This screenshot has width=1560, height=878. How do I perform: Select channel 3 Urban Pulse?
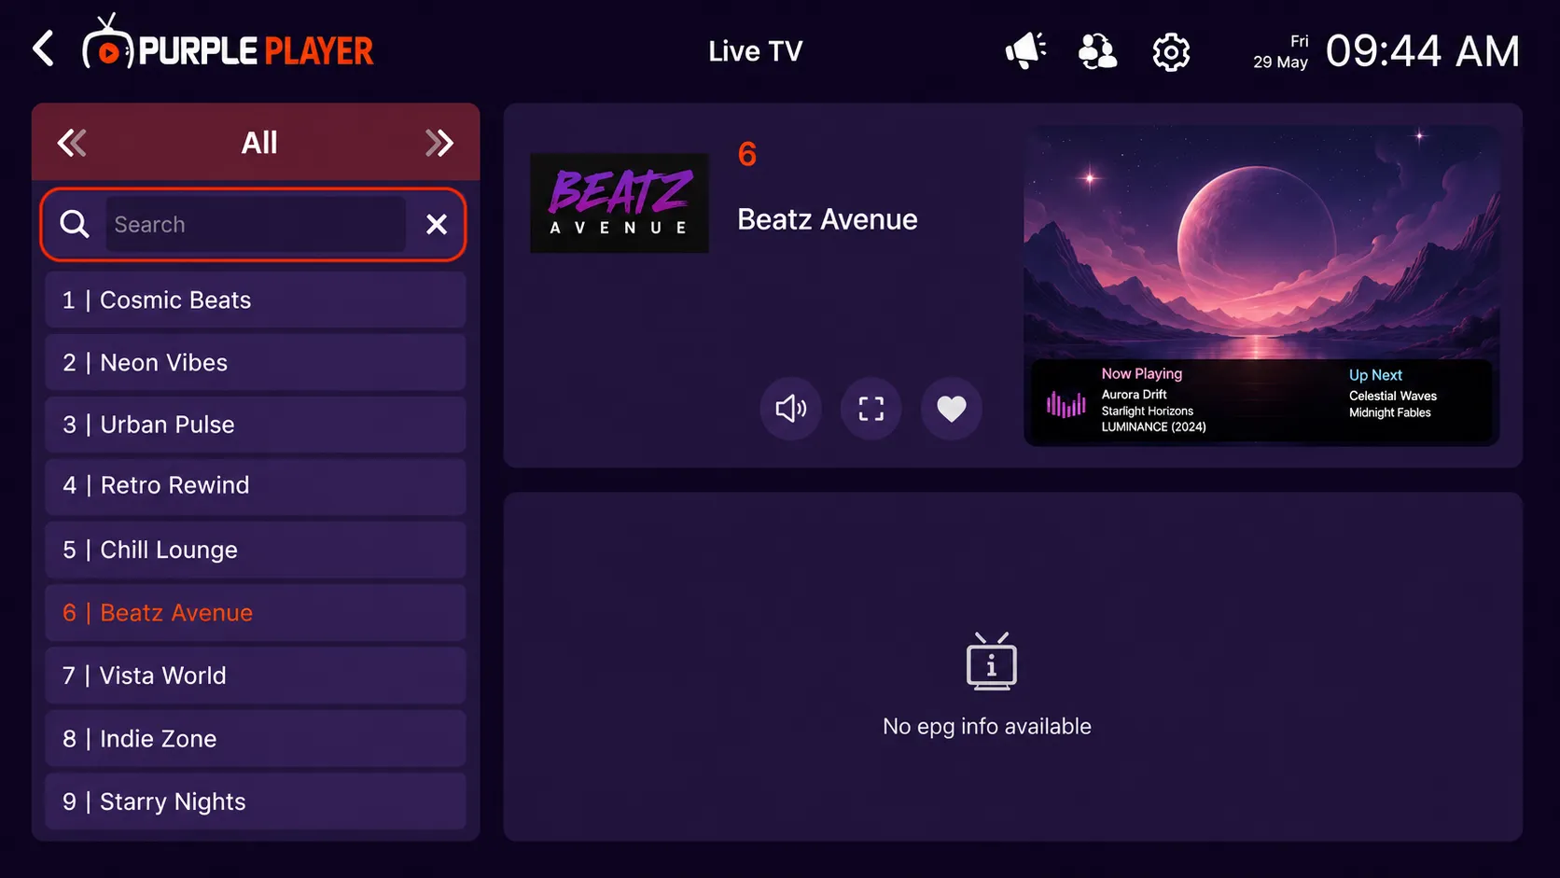click(x=256, y=425)
